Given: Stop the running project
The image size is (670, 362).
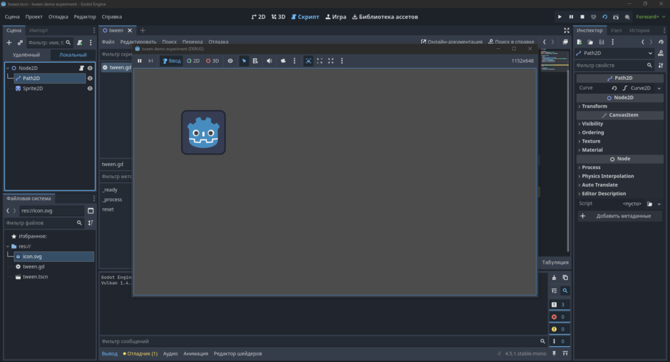Looking at the screenshot, I should point(582,17).
